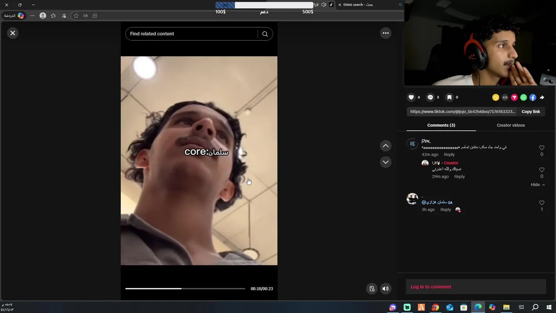Click the Copy link button

[531, 112]
